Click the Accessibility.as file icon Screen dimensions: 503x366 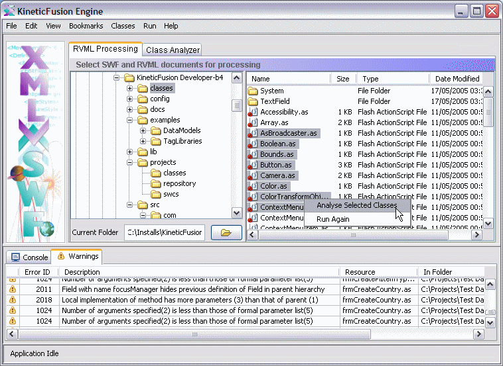pos(252,113)
